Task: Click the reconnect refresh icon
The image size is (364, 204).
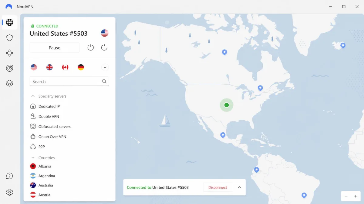Action: (104, 47)
